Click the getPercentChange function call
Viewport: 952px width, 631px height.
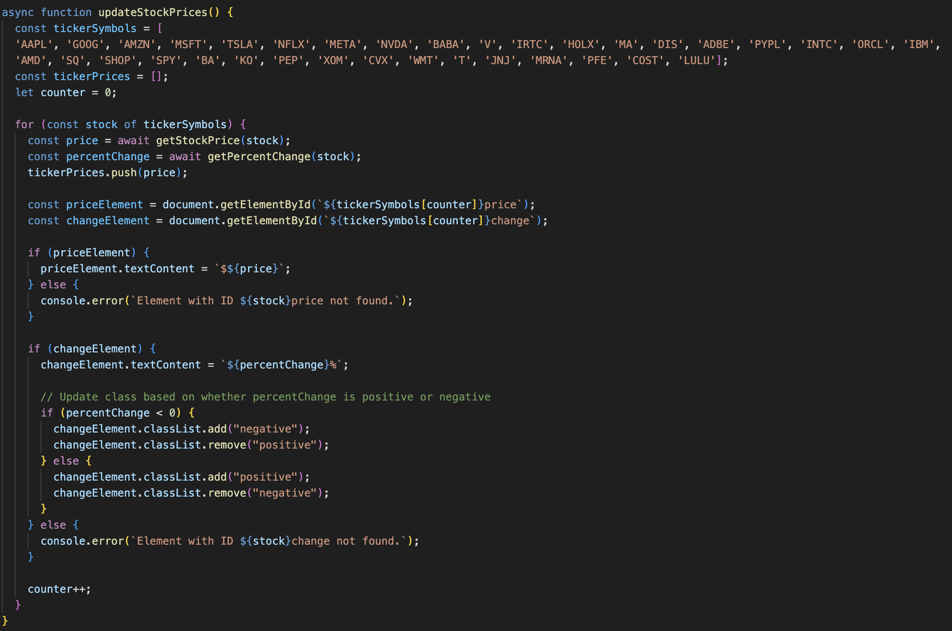259,157
